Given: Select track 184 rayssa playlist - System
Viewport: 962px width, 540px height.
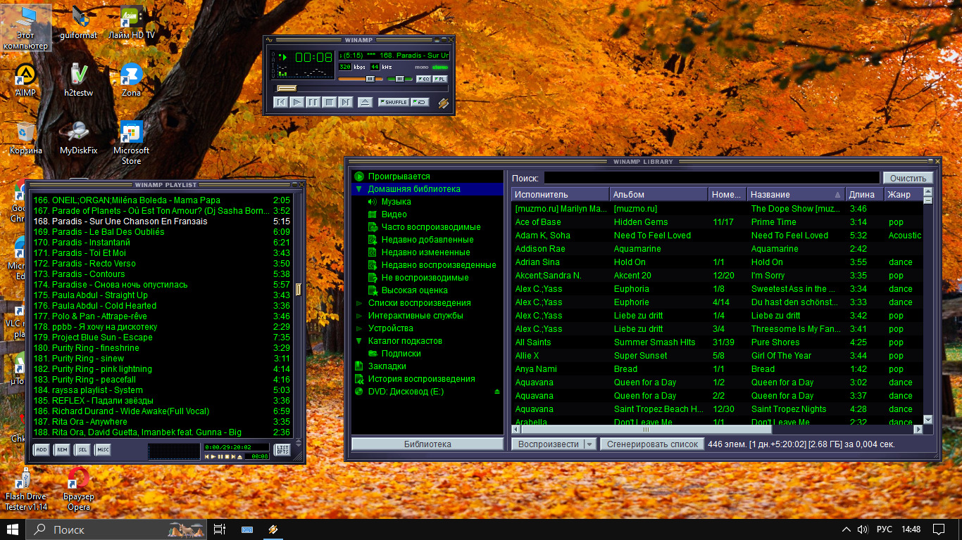Looking at the screenshot, I should (161, 390).
